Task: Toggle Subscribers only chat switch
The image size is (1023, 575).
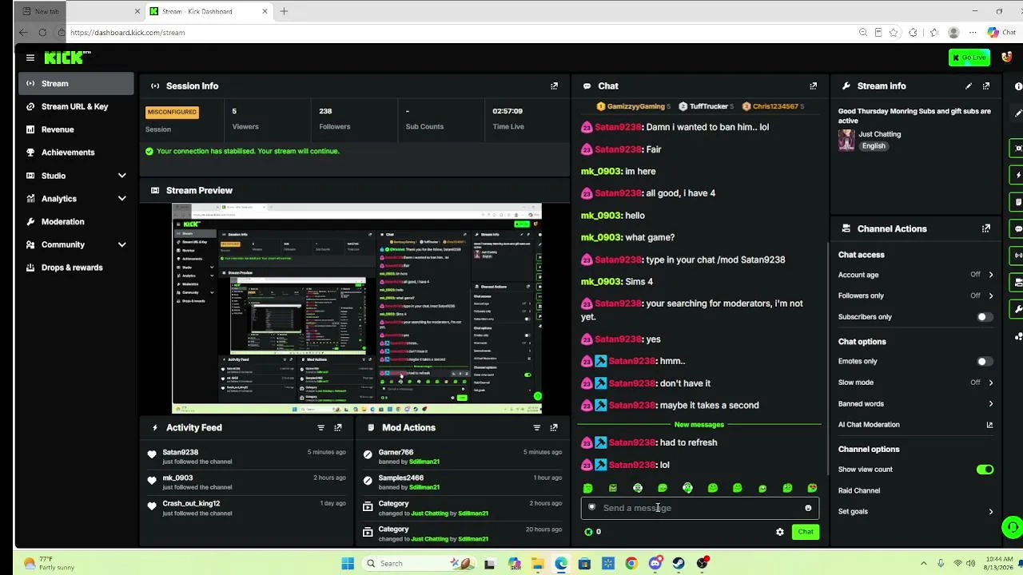Action: tap(985, 317)
